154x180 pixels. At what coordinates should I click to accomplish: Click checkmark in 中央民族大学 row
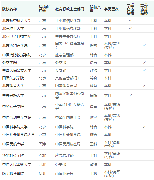pyautogui.click(x=130, y=95)
